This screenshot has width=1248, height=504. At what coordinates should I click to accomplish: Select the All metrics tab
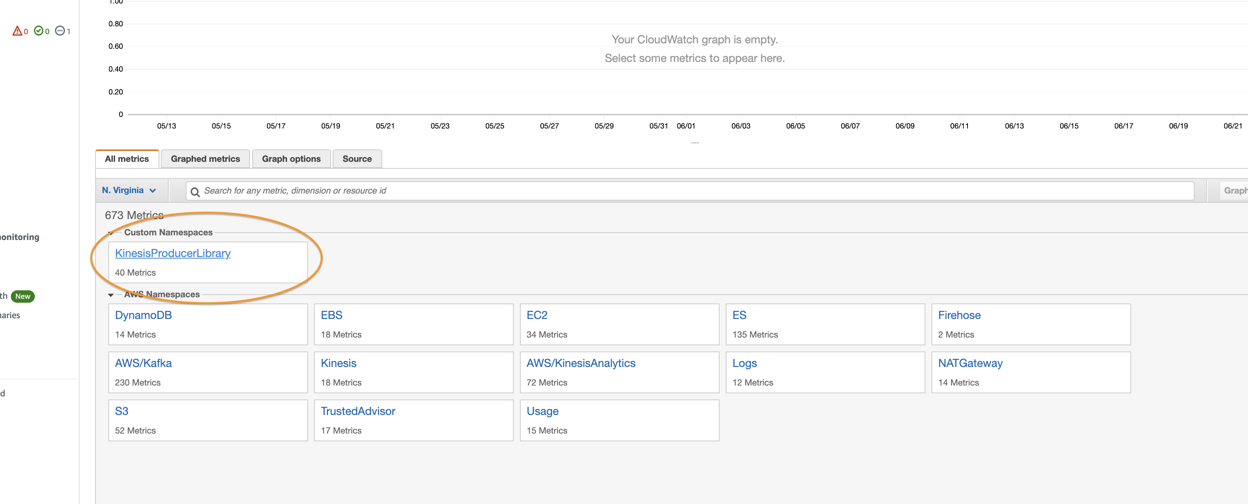pos(127,158)
